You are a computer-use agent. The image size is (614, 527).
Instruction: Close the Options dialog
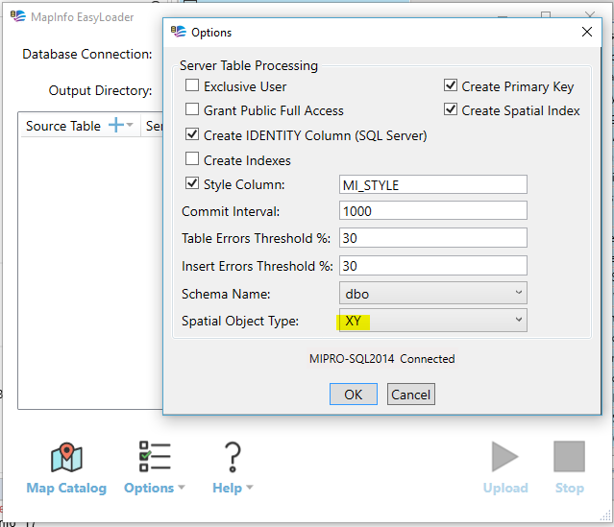[x=587, y=32]
